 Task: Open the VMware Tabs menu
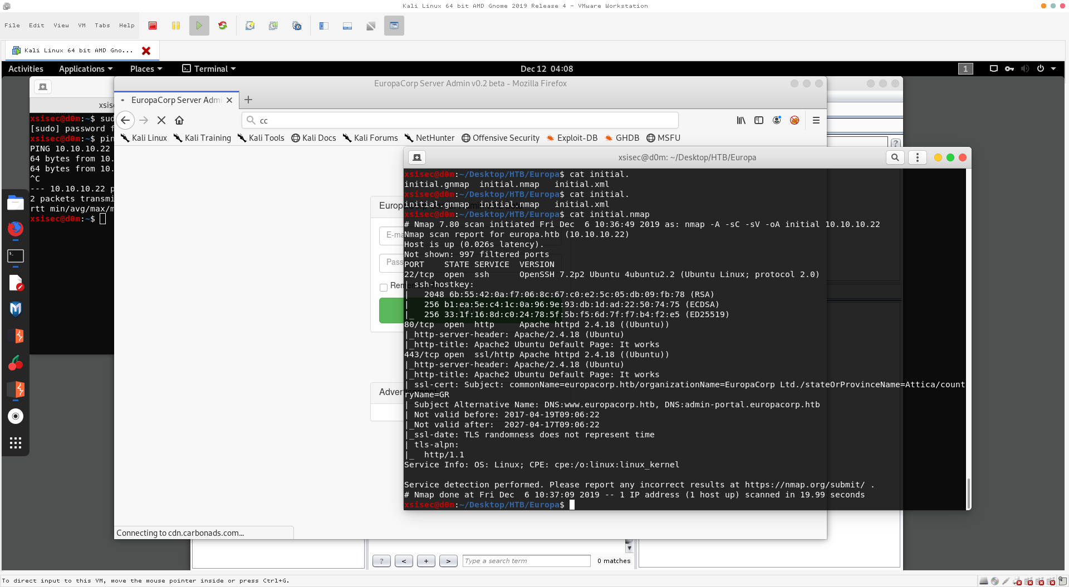coord(102,26)
